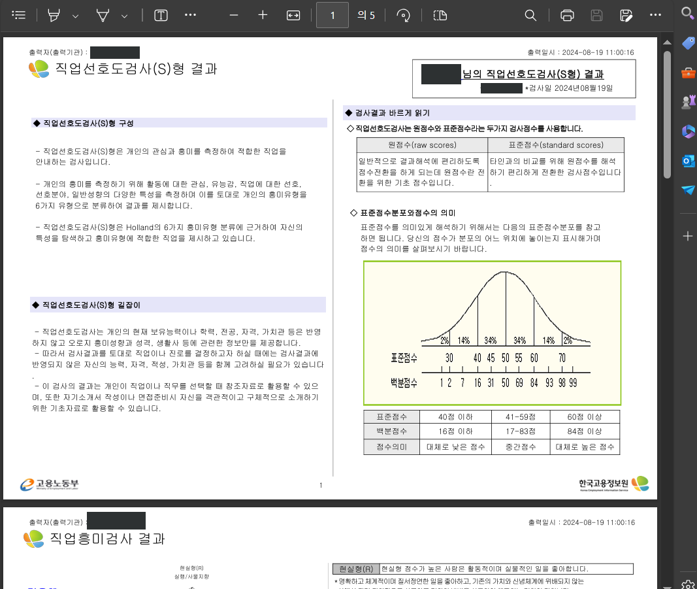Fit page to width
Viewport: 697px width, 589px height.
click(x=293, y=15)
